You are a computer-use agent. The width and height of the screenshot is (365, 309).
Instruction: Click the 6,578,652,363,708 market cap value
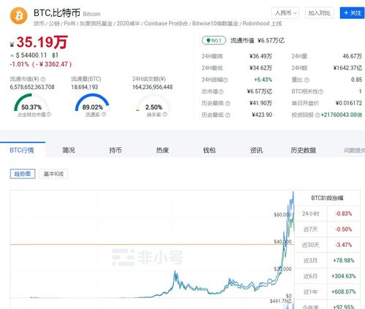(x=32, y=87)
